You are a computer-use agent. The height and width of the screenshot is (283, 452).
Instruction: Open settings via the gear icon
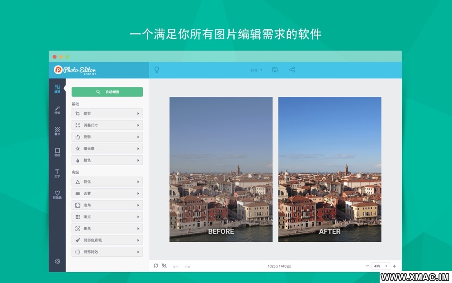(58, 261)
